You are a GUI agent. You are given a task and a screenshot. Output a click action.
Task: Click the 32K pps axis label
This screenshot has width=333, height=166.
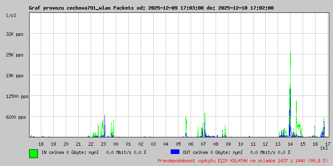tap(15, 34)
